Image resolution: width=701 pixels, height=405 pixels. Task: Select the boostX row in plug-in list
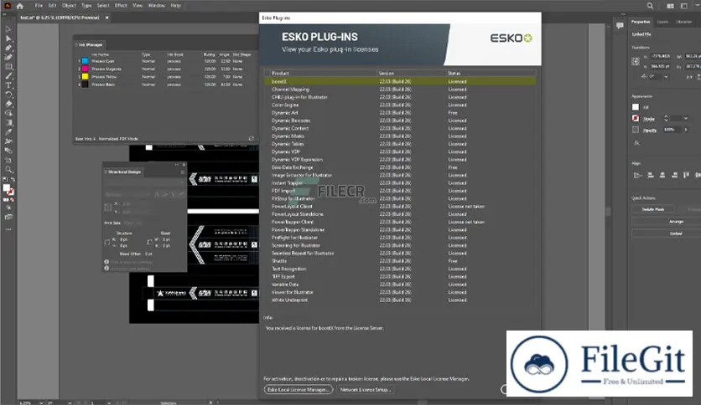point(400,82)
